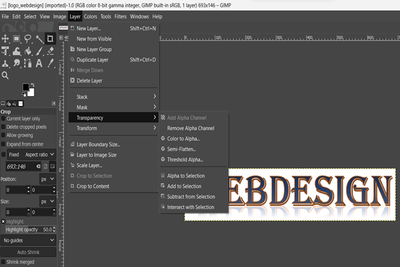
Task: Toggle the Allow growing option
Action: [x=4, y=134]
